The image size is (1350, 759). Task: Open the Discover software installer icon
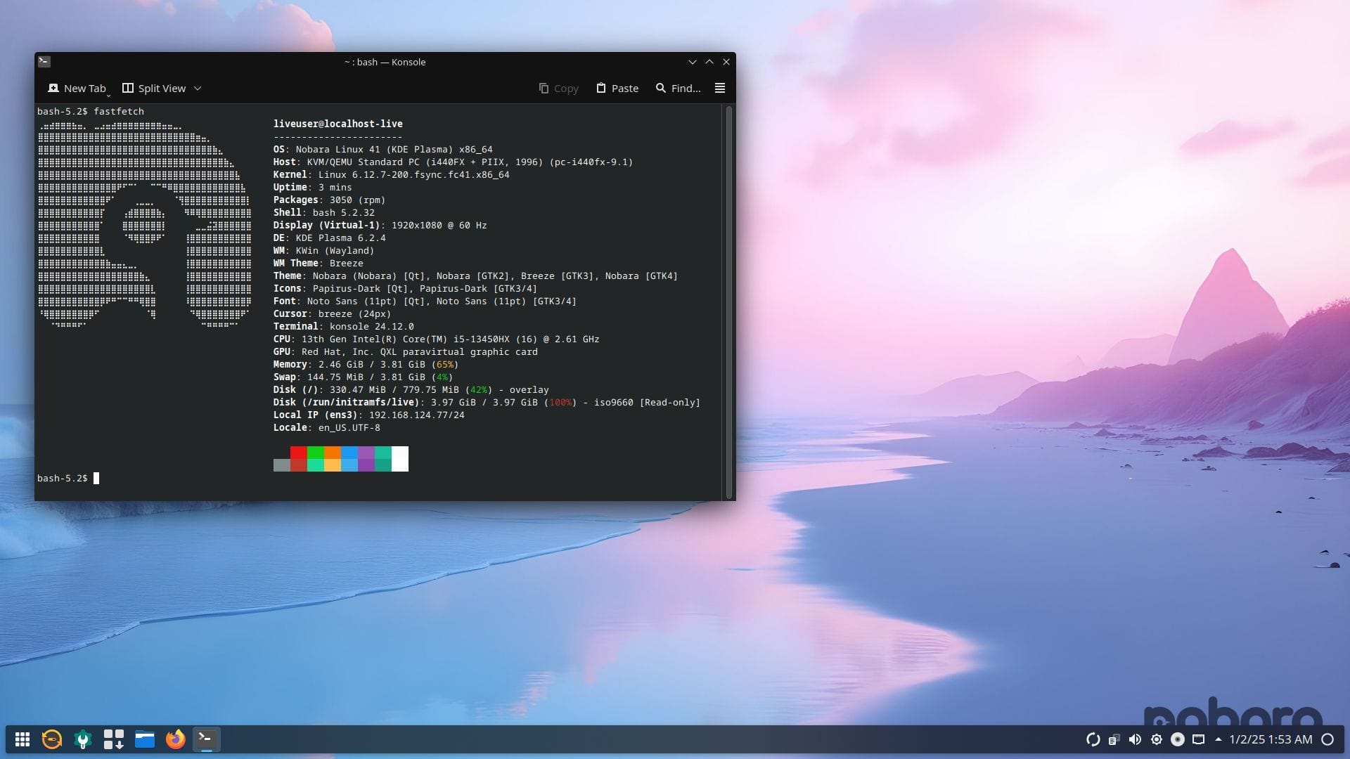113,739
